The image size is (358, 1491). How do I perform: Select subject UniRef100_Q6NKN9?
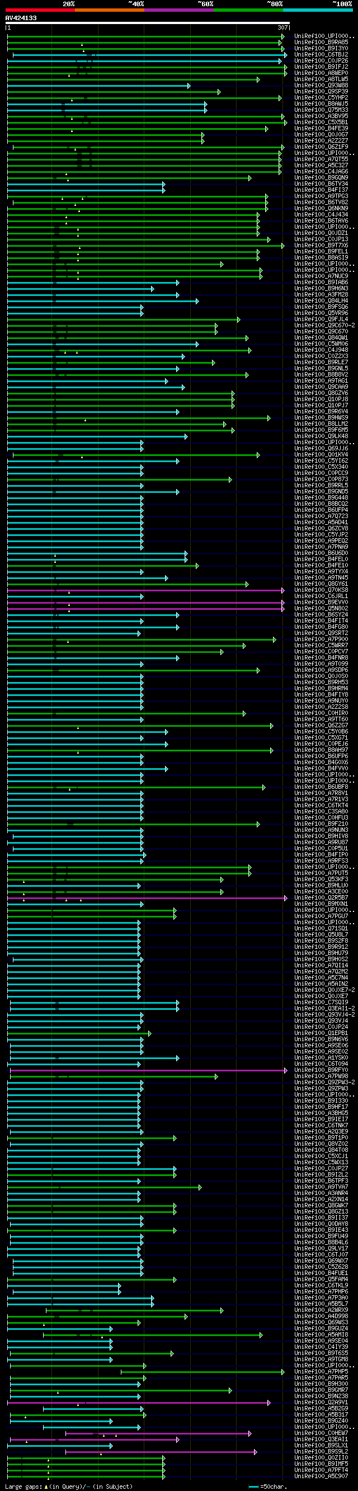[x=321, y=208]
